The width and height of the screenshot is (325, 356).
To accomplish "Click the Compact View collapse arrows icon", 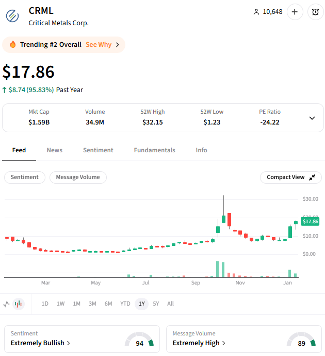I will (312, 177).
